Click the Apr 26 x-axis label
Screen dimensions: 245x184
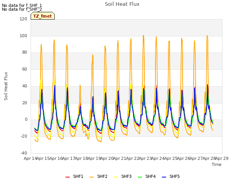tap(183, 158)
